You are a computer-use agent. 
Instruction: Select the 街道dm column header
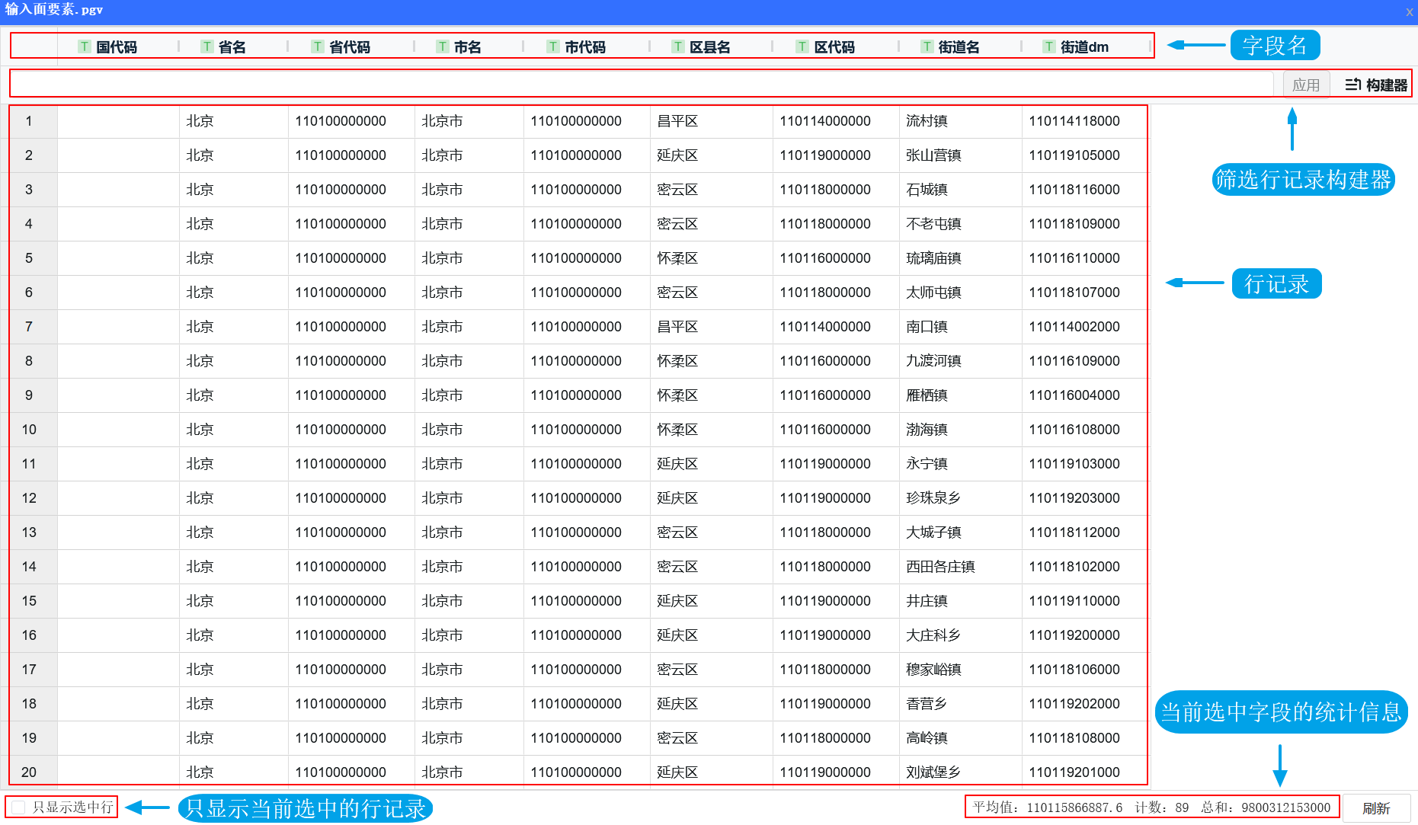click(x=1084, y=46)
